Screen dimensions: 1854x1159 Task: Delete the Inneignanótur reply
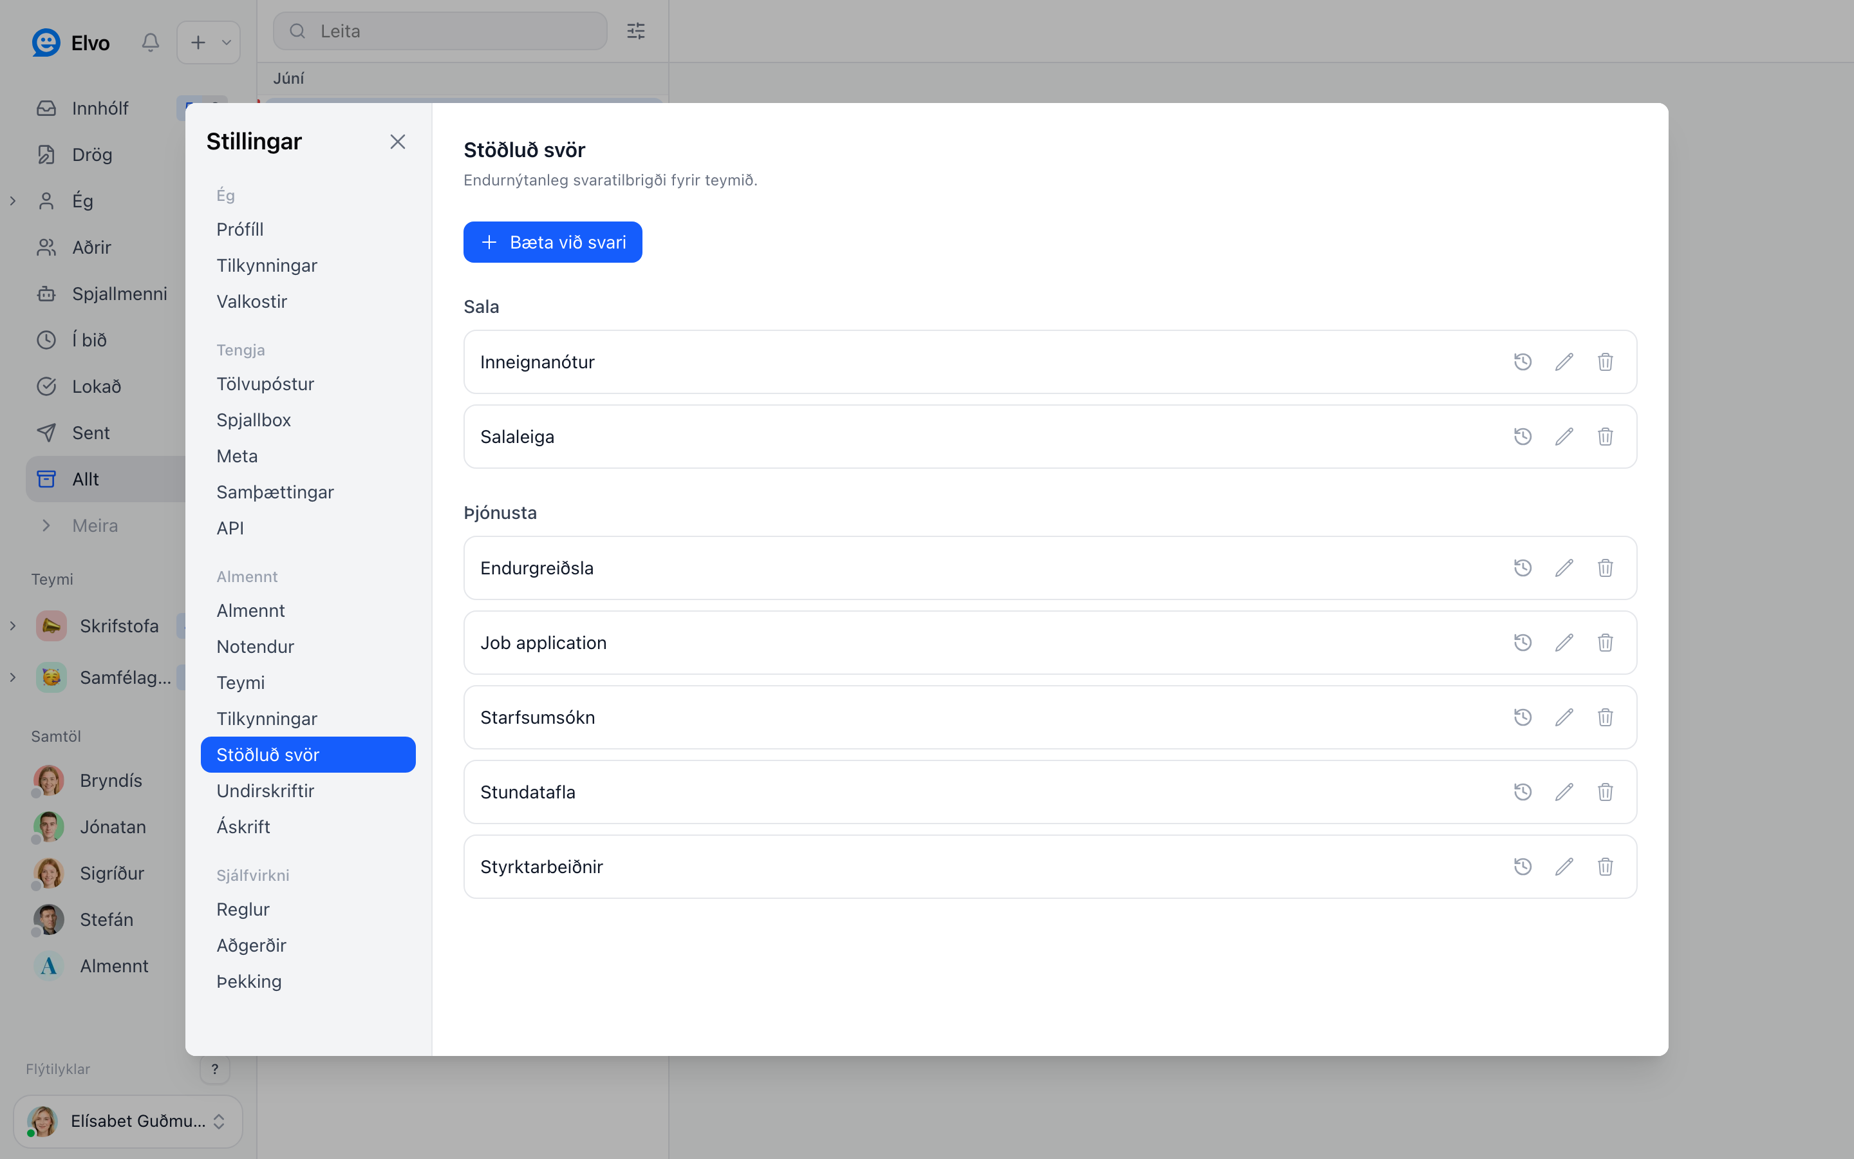click(1605, 362)
